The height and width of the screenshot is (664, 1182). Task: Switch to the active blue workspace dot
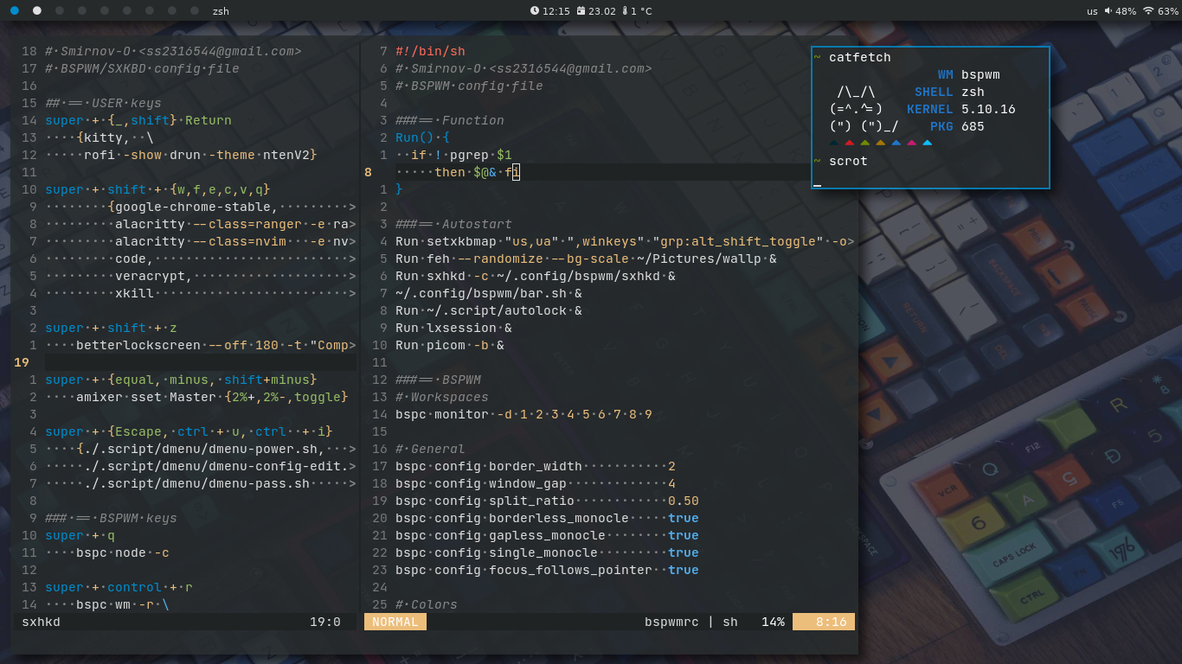pyautogui.click(x=14, y=10)
